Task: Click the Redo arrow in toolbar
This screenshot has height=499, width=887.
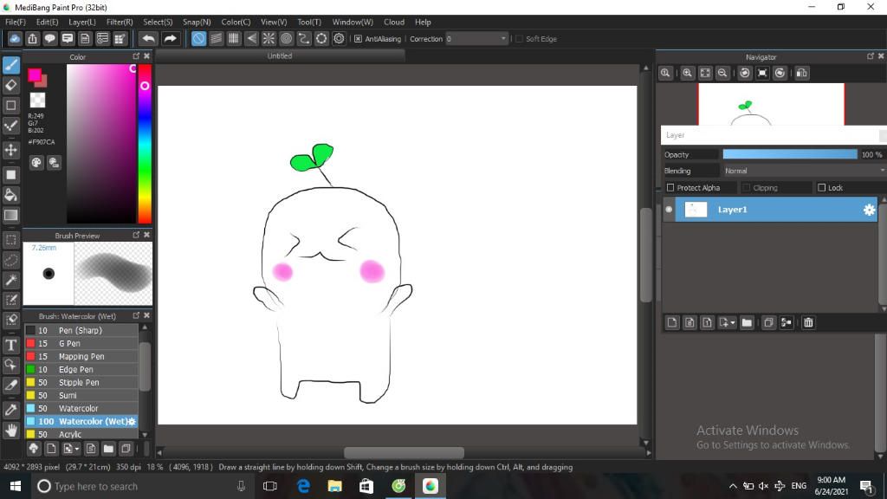Action: [170, 38]
